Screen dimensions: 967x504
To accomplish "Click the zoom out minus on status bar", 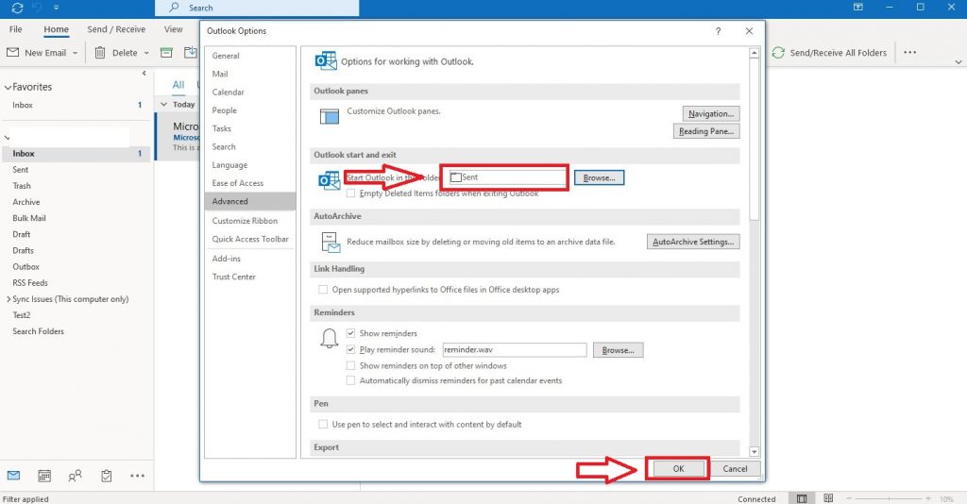I will point(849,498).
